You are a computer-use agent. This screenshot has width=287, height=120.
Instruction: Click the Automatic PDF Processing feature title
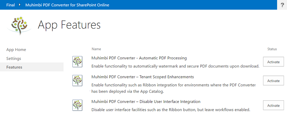139,58
